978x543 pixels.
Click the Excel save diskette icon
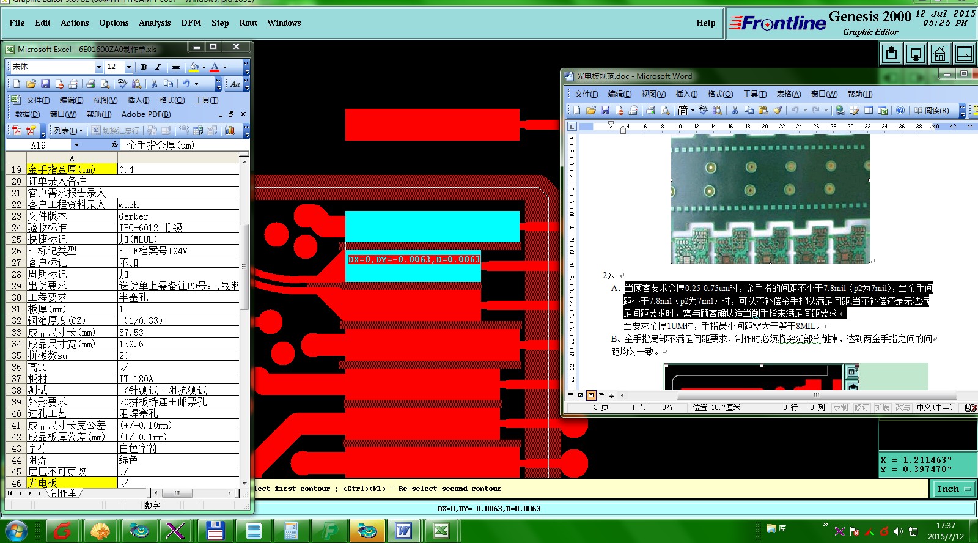coord(45,84)
